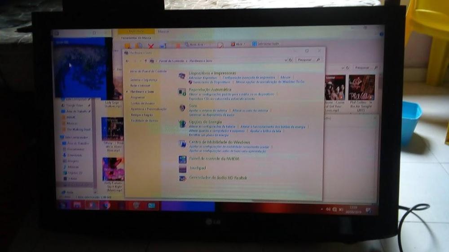Expand Novo item dropdown arrow in Explorer

[x=205, y=45]
